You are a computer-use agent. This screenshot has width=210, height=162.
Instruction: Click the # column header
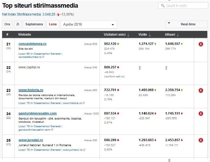click(7, 35)
